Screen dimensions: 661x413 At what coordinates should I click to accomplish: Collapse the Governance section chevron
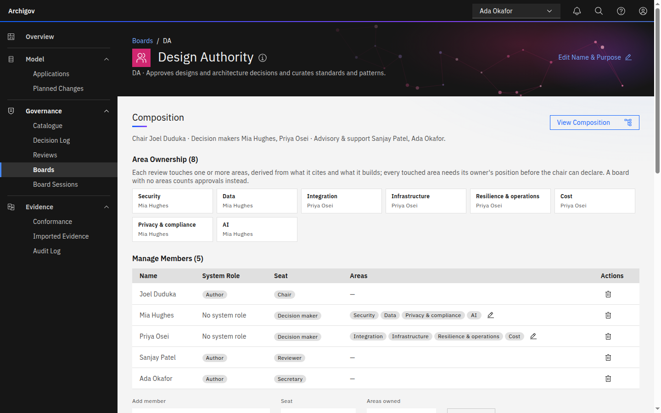pyautogui.click(x=106, y=111)
